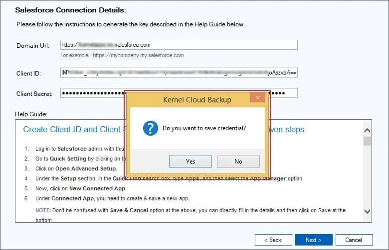The image size is (389, 250).
Task: Click step 'Now, click on New Connected App'
Action: coord(81,188)
